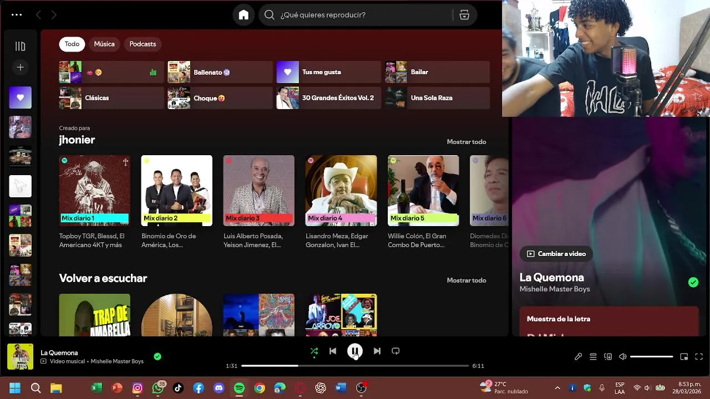Toggle the saved checkmark beside La Quemona panel title
Image resolution: width=710 pixels, height=399 pixels.
tap(693, 283)
